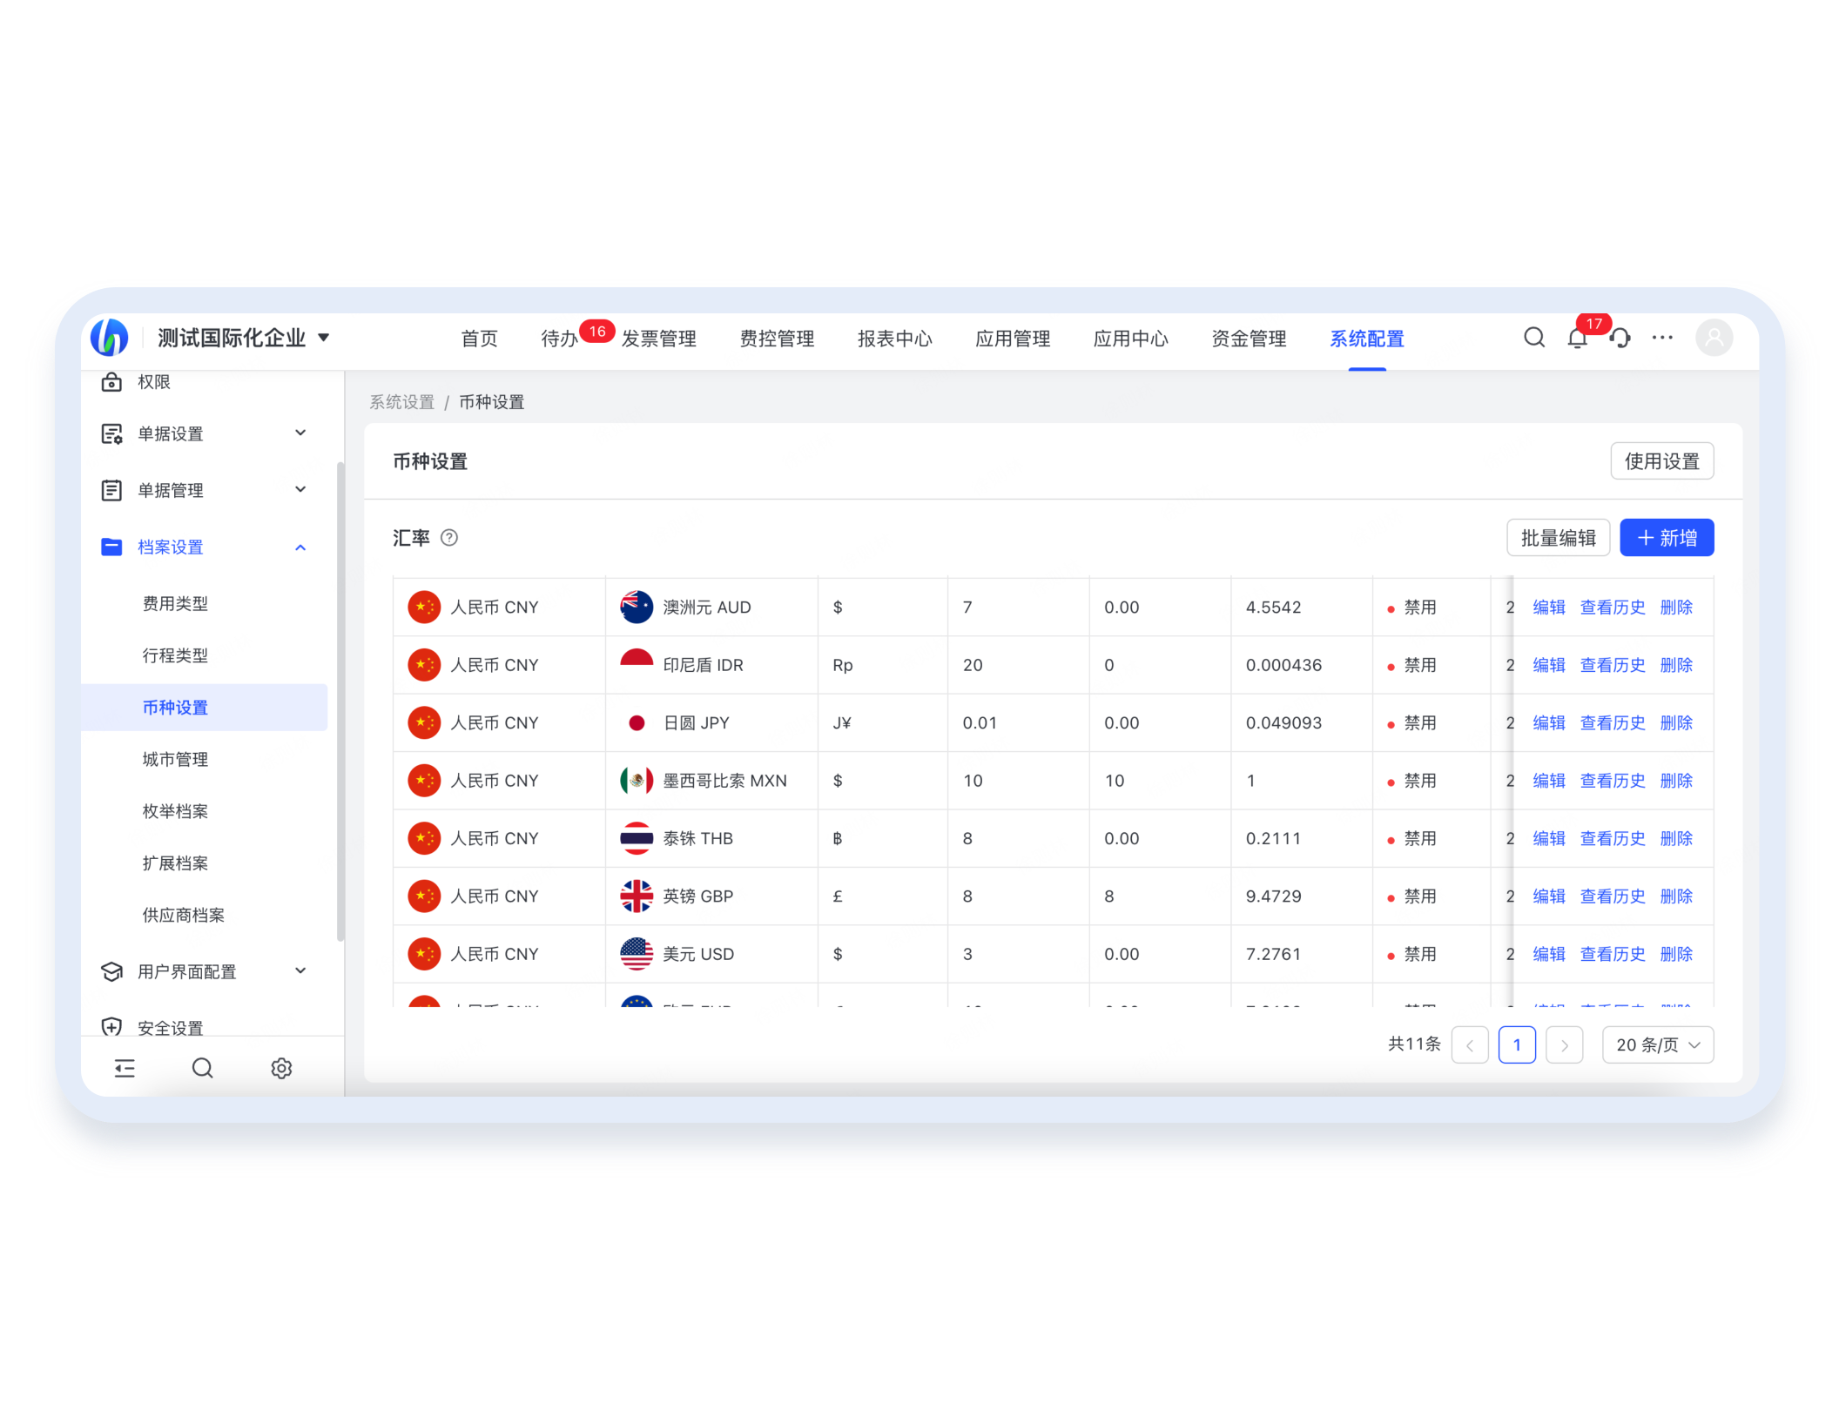Click the help icon next to 汇率

click(449, 538)
